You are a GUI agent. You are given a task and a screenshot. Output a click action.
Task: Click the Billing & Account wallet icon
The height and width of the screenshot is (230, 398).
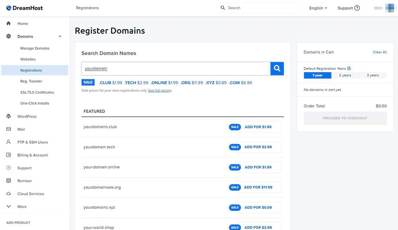[8, 155]
